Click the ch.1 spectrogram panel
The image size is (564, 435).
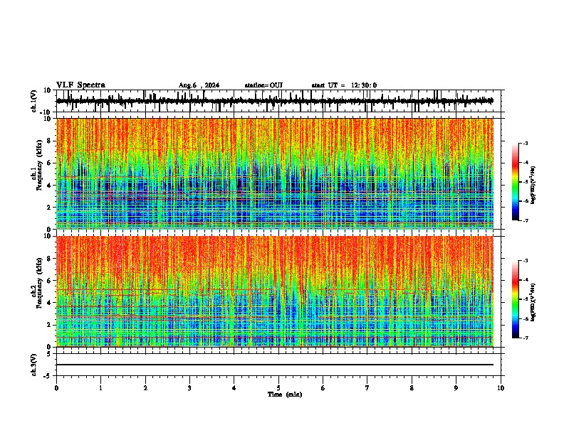point(275,173)
